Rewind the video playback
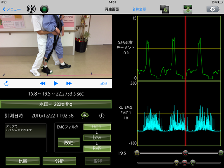Screen dimensions: 224x168 click(x=43, y=83)
